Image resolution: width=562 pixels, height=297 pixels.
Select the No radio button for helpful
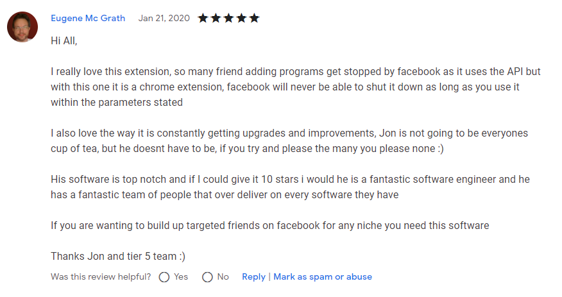pyautogui.click(x=207, y=277)
